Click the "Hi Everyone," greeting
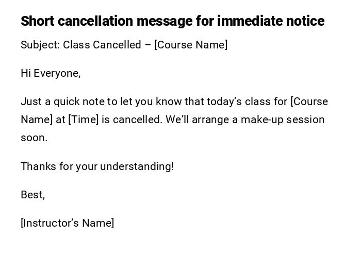 [x=51, y=73]
